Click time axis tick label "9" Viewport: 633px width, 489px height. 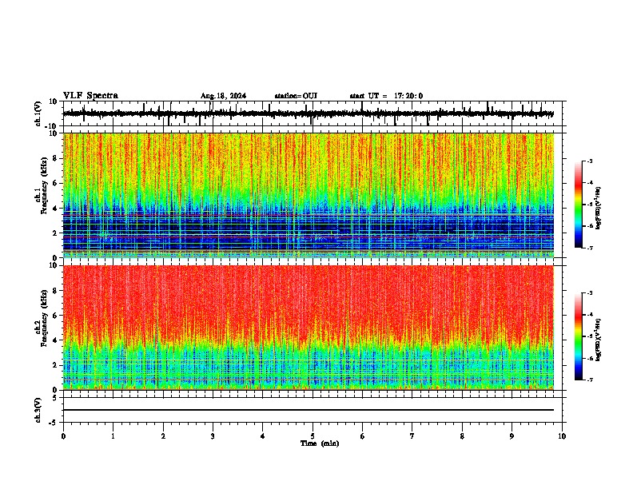[512, 436]
